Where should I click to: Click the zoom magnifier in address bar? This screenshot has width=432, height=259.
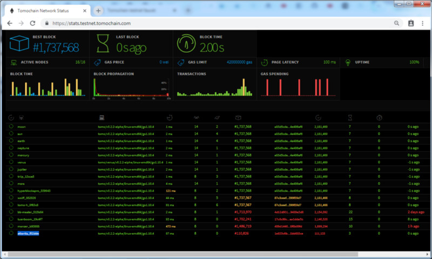[397, 24]
